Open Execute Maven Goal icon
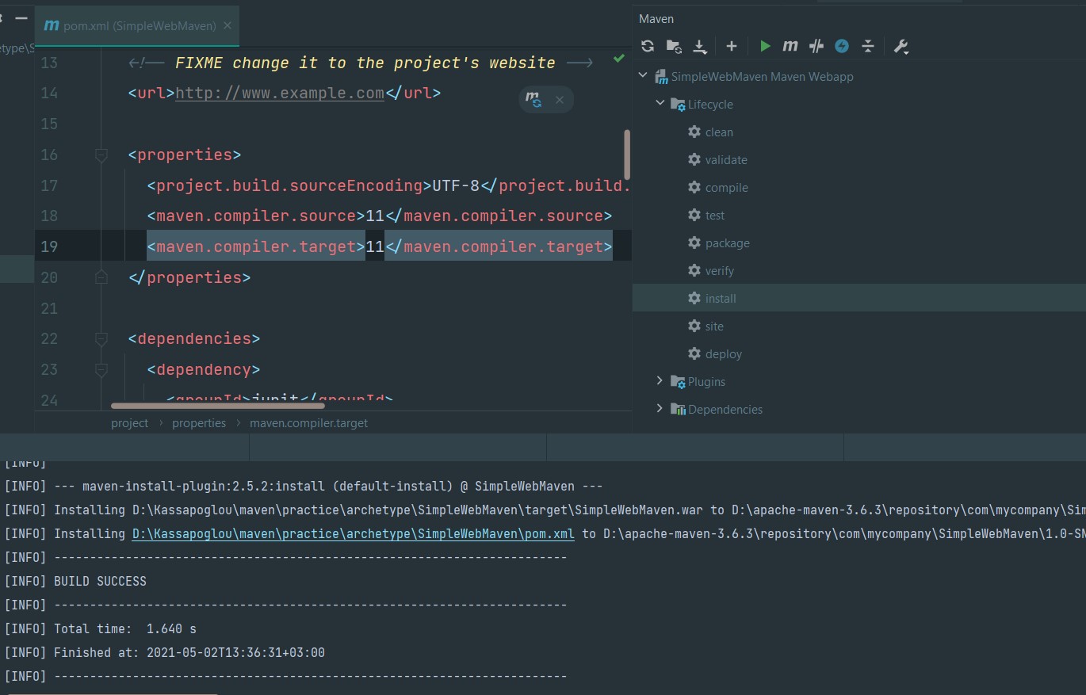 coord(790,46)
